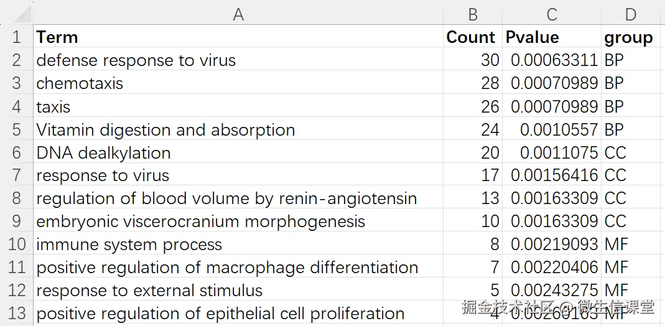Image resolution: width=665 pixels, height=326 pixels.
Task: Select cell 'defense response to virus'
Action: coord(238,60)
